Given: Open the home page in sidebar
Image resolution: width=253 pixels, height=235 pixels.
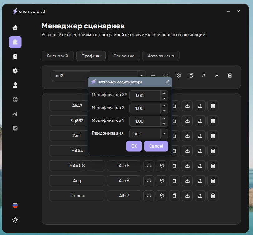Looking at the screenshot, I should coord(15,28).
